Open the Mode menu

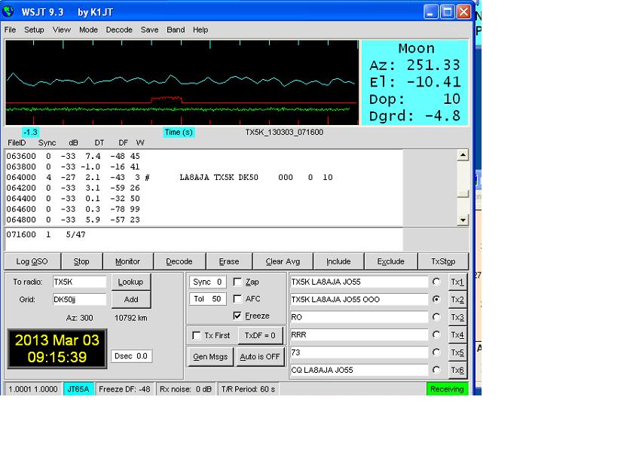(88, 29)
